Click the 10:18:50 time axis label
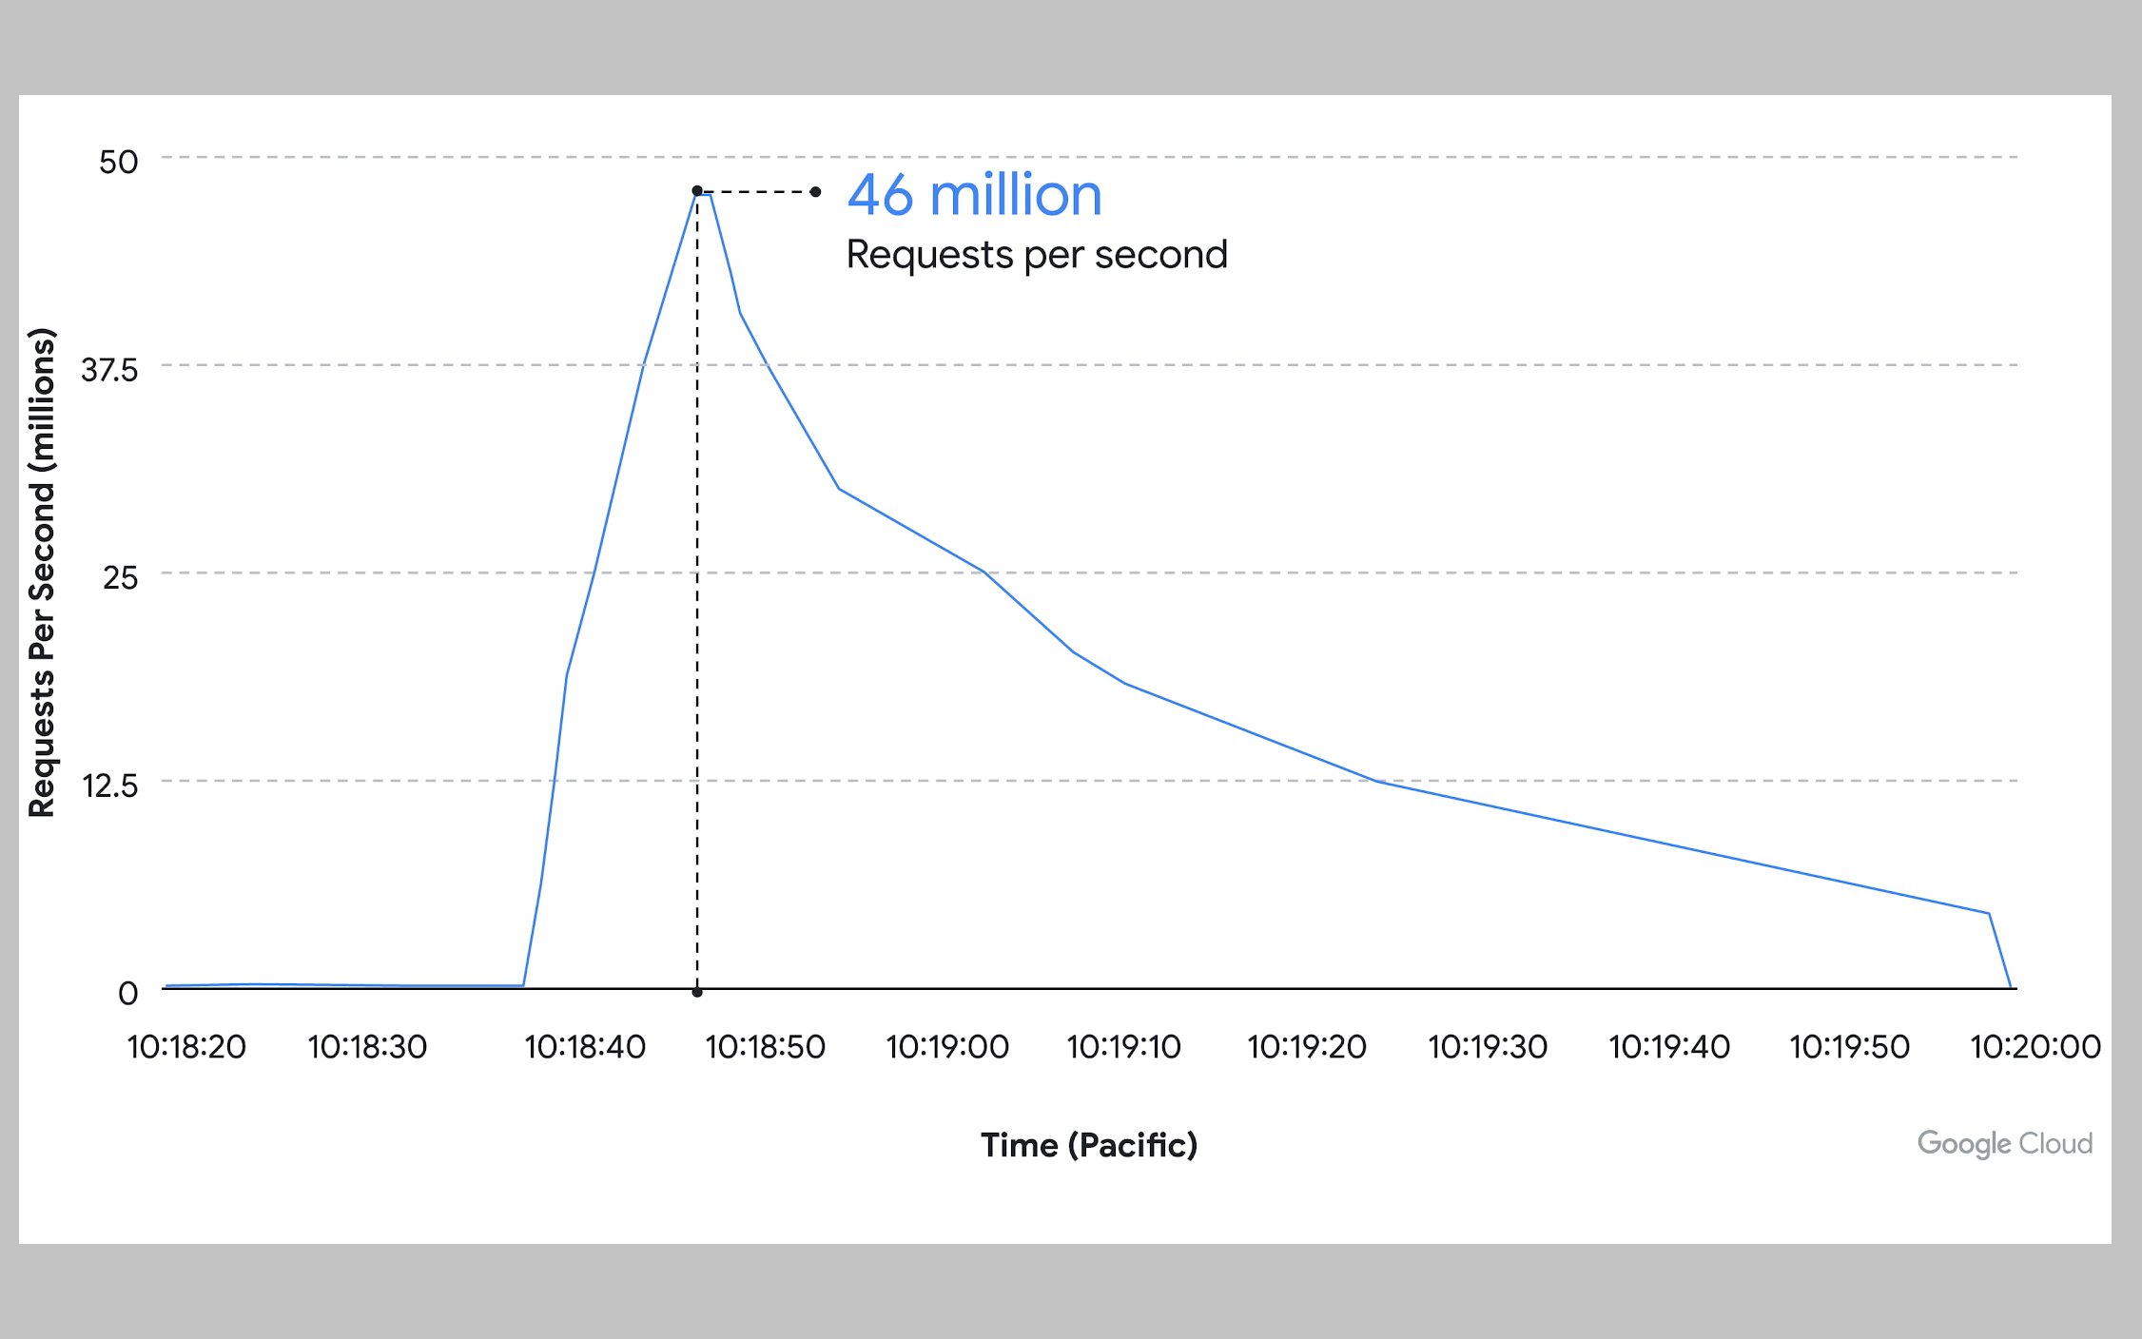Viewport: 2142px width, 1339px height. pos(766,1047)
